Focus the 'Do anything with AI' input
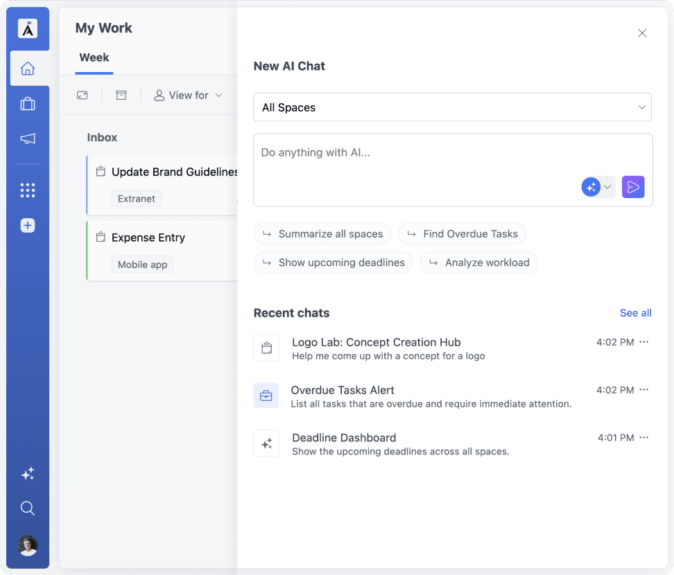This screenshot has width=674, height=575. pos(453,170)
